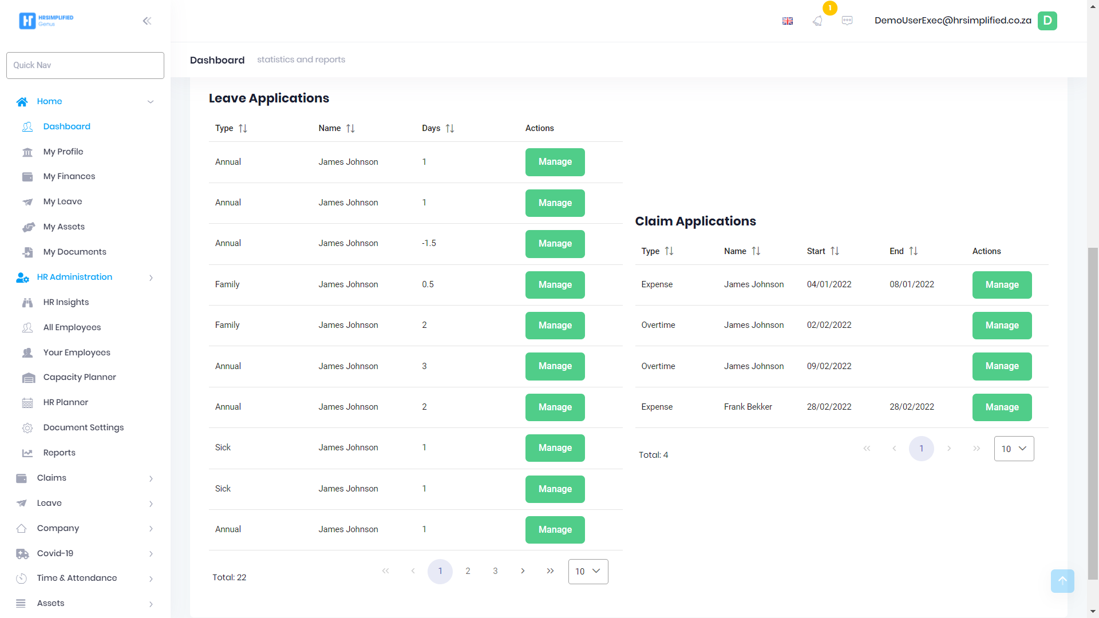Image resolution: width=1099 pixels, height=618 pixels.
Task: Sort Claim Applications by Start date
Action: pos(835,251)
